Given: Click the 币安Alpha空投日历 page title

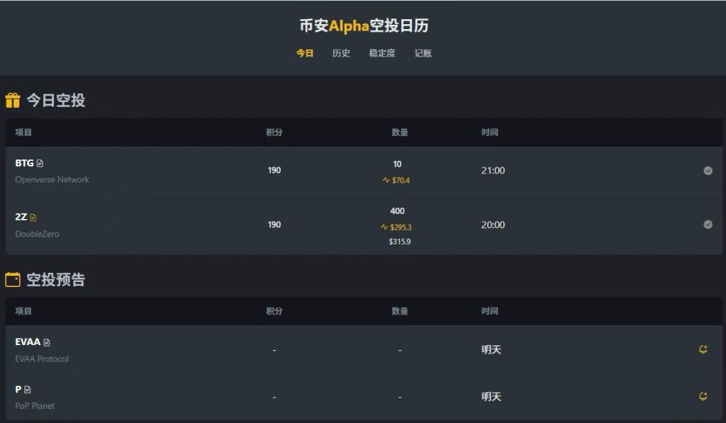Looking at the screenshot, I should pyautogui.click(x=363, y=26).
